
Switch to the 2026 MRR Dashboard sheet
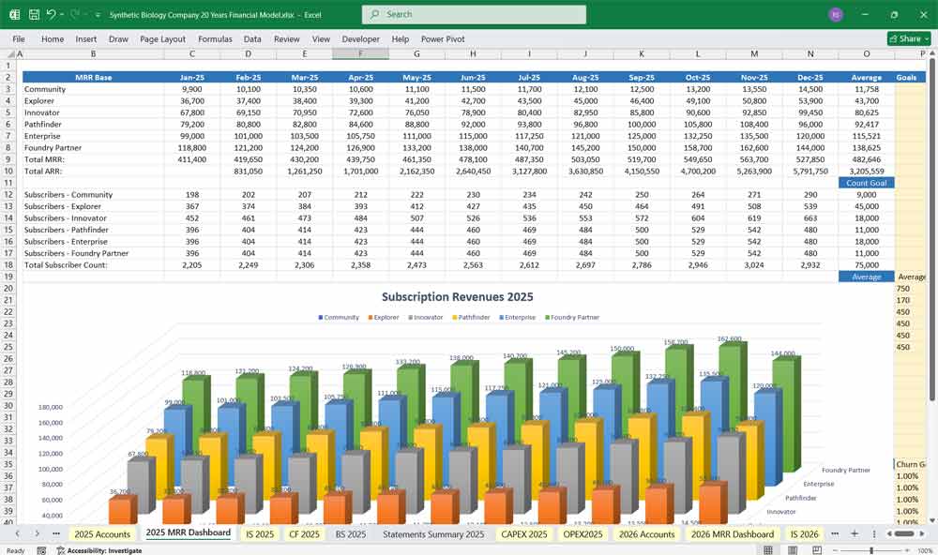pos(733,532)
